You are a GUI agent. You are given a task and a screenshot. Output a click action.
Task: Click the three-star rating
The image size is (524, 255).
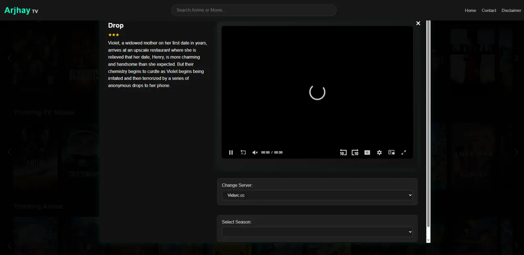pyautogui.click(x=114, y=35)
